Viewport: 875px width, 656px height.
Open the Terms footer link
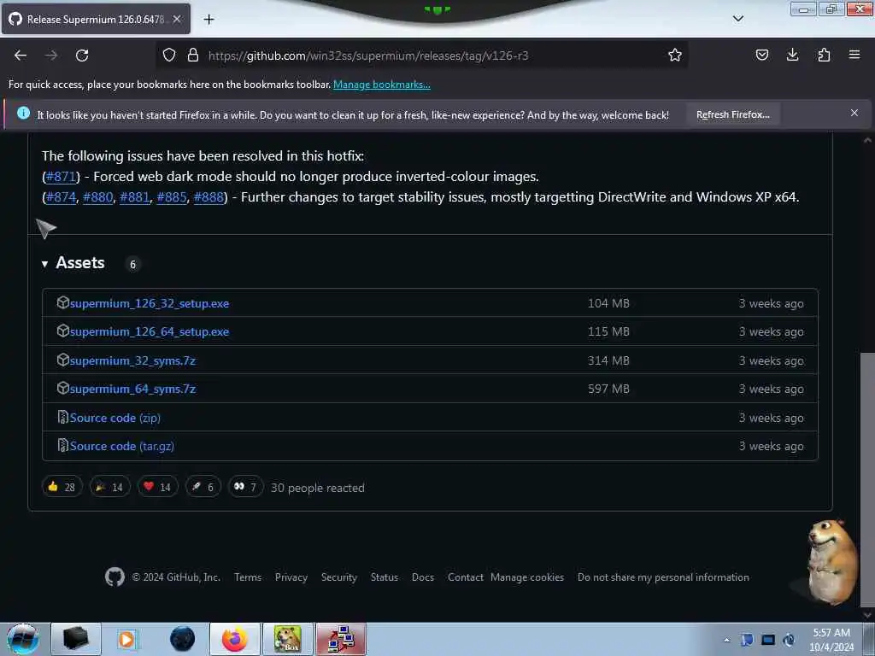click(x=248, y=577)
